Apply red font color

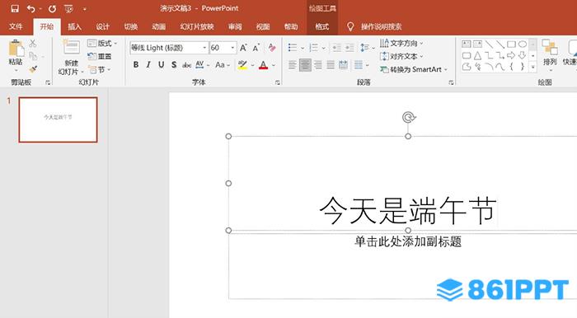click(x=264, y=65)
